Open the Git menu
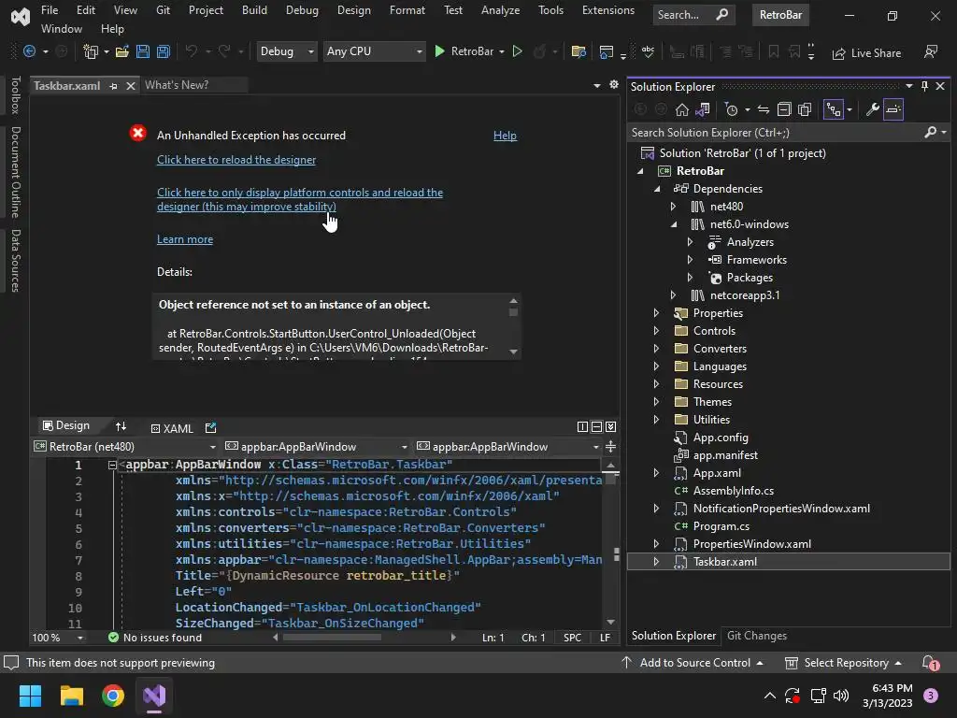This screenshot has width=957, height=718. pos(163,10)
